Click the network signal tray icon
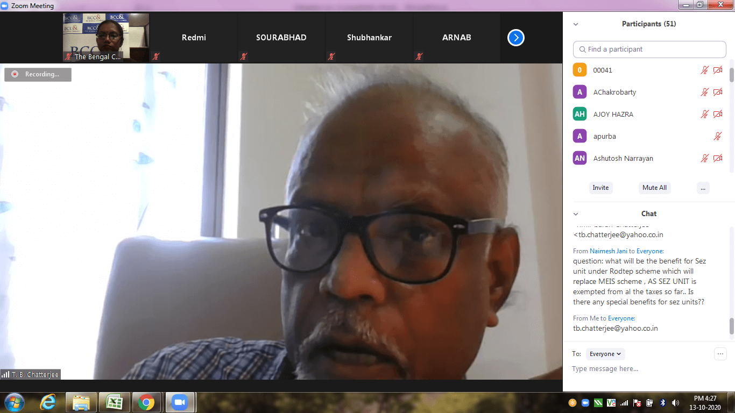The height and width of the screenshot is (413, 735). 624,403
